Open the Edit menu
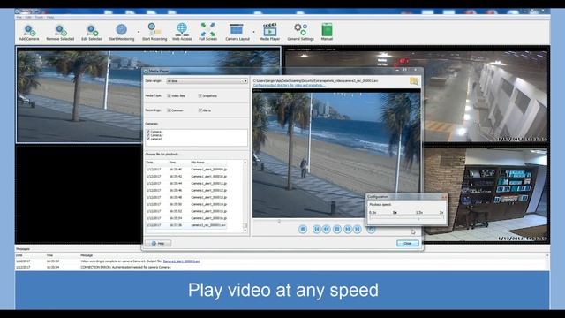Screen dimensions: 565x318 (x=28, y=17)
